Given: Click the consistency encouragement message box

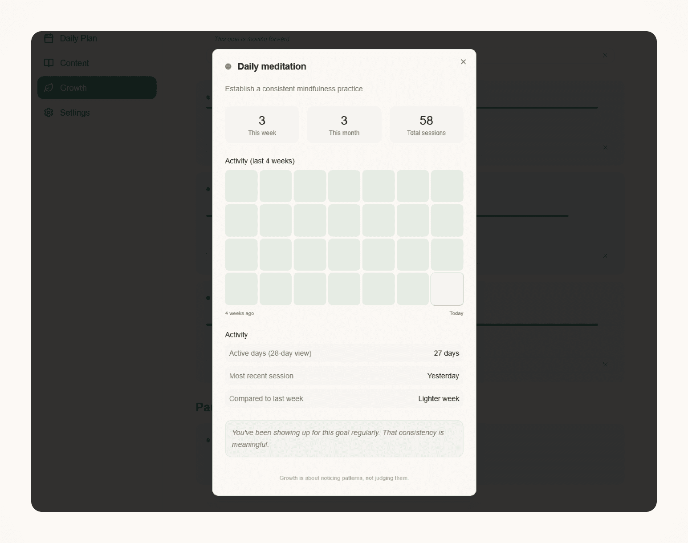Looking at the screenshot, I should coord(344,439).
